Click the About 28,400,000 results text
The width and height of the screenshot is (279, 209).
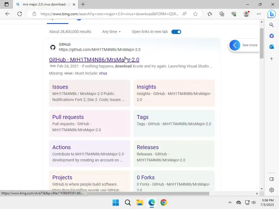pos(70,32)
